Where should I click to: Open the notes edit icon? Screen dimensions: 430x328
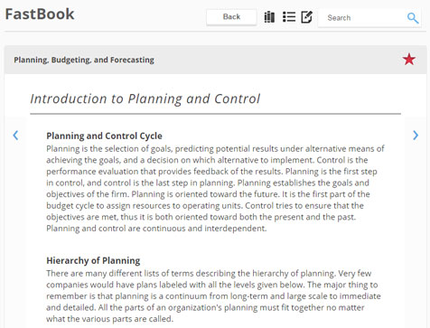(x=307, y=17)
